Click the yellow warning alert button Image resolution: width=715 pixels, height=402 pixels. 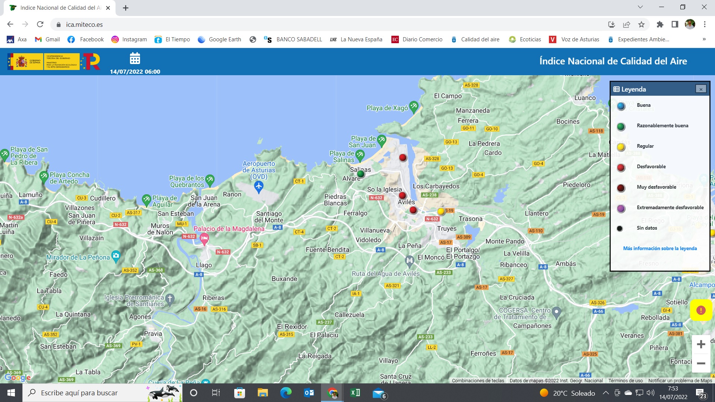pos(701,310)
